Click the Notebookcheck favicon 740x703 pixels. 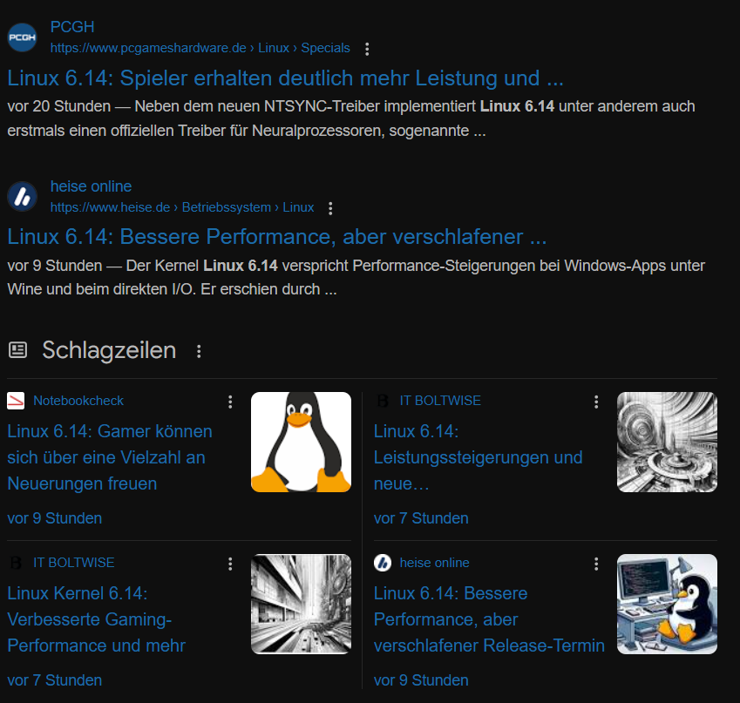point(16,401)
